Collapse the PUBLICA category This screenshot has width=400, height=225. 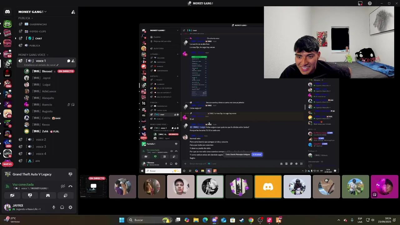(26, 18)
